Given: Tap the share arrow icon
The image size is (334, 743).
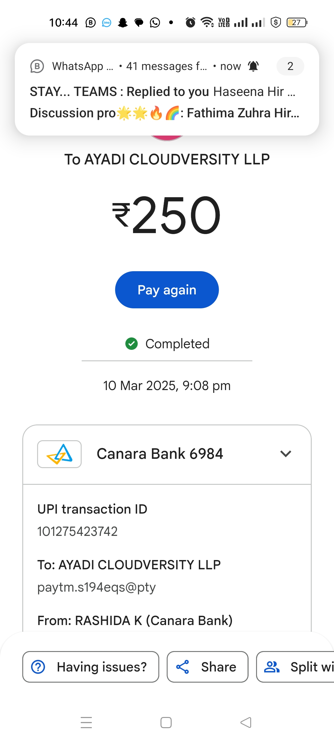Looking at the screenshot, I should 182,667.
